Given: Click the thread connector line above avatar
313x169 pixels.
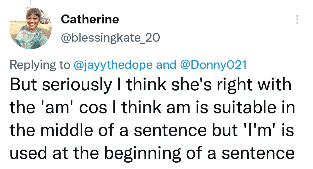Looking at the screenshot, I should click(x=30, y=2).
